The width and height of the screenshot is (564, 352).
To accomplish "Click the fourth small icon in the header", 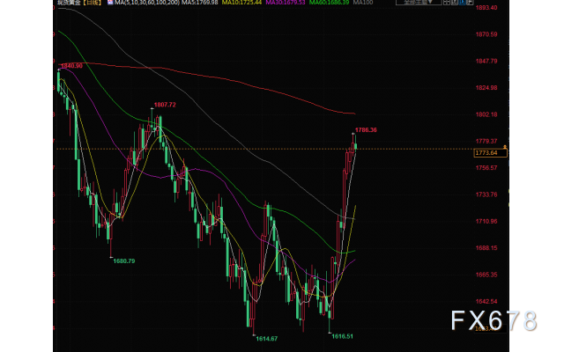I will pyautogui.click(x=470, y=2).
